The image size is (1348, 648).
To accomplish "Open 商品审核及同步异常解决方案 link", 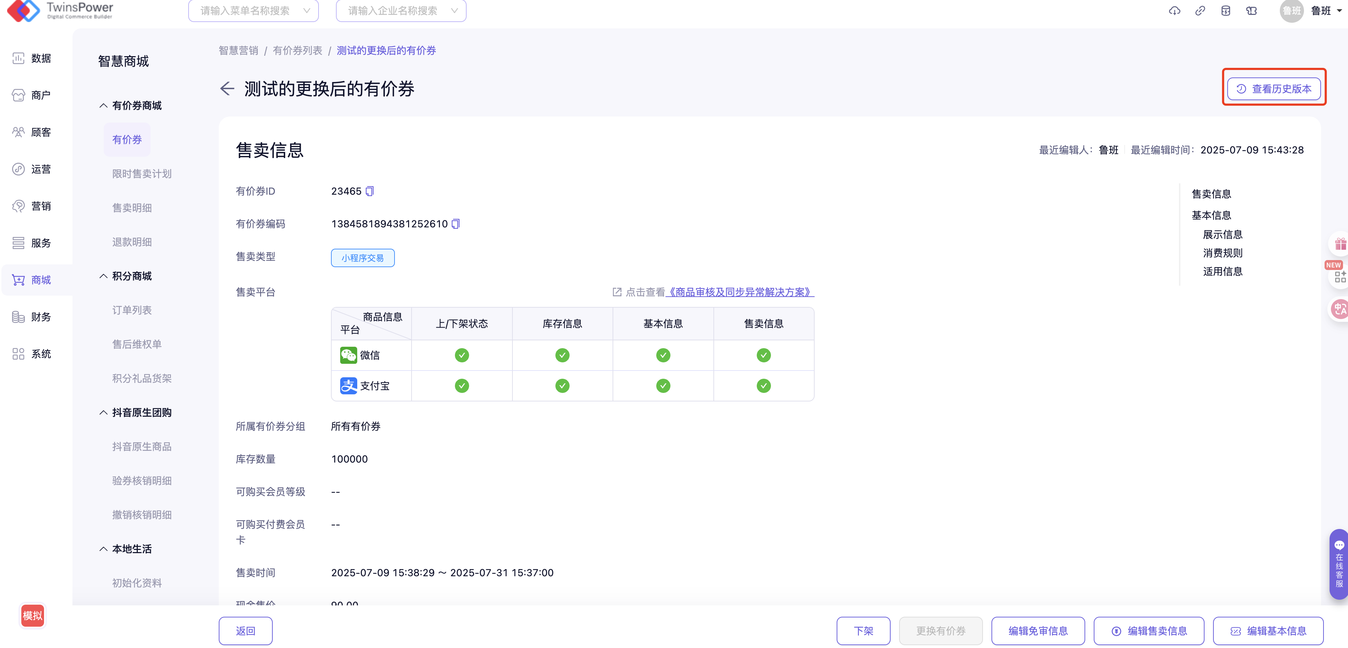I will point(740,292).
